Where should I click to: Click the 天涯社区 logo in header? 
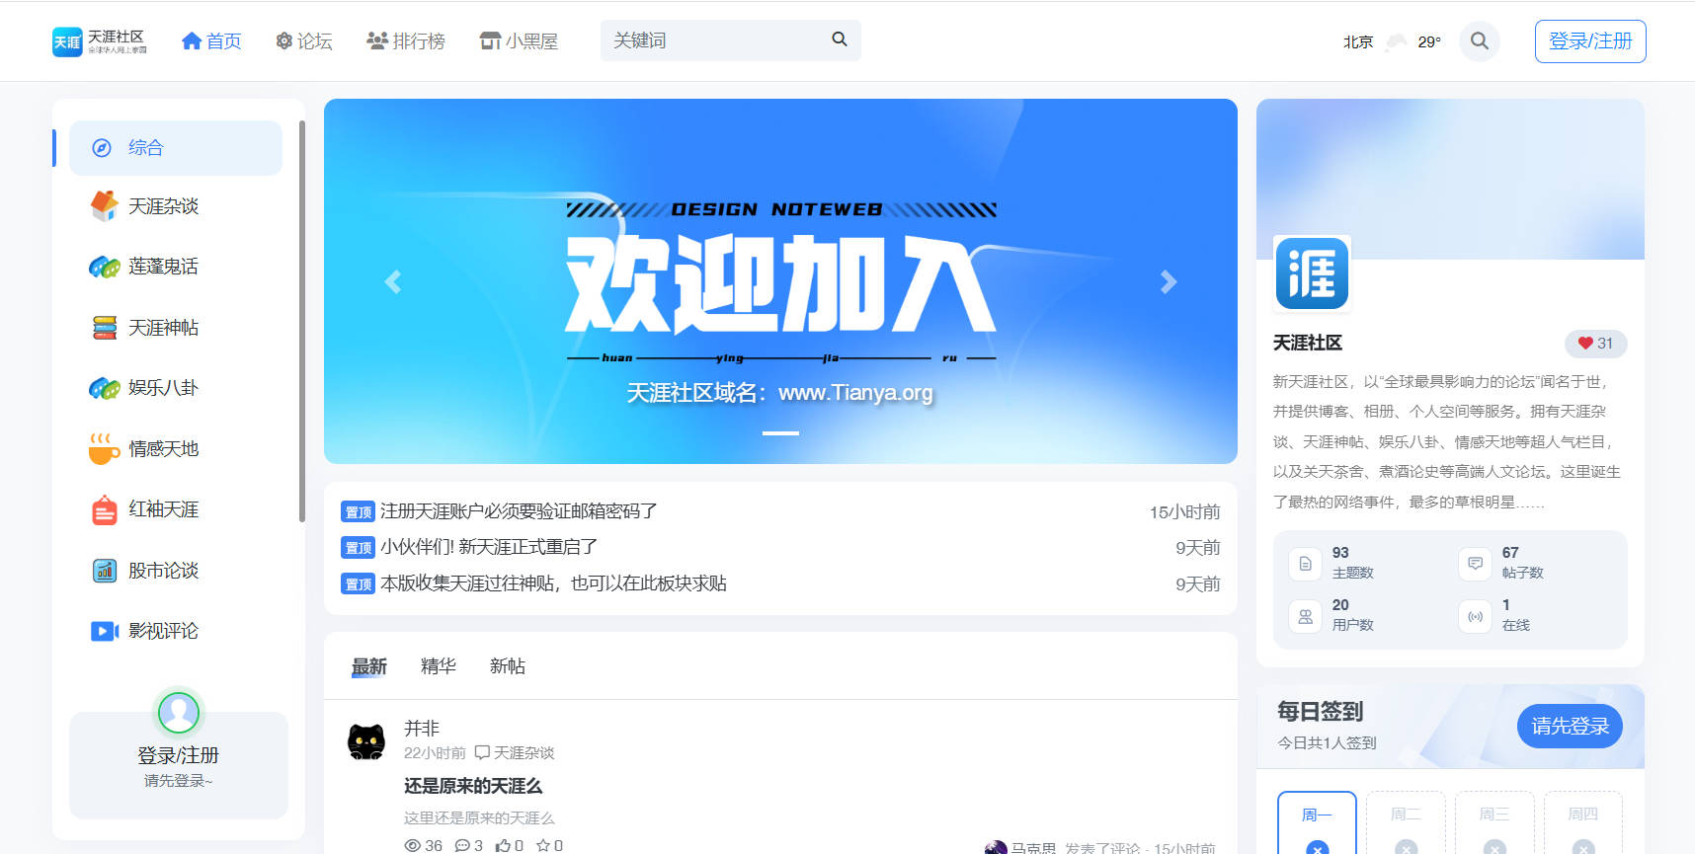click(100, 41)
